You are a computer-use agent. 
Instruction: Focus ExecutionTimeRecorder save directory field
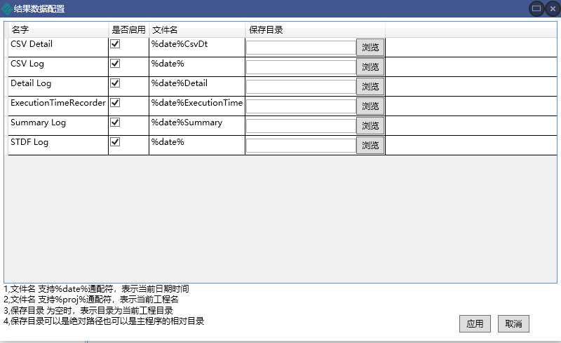[302, 106]
